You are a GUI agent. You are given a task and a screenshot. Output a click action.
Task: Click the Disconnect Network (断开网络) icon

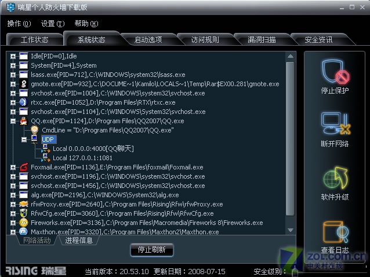coord(336,124)
